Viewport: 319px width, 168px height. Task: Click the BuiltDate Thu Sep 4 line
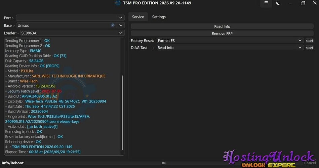click(40, 107)
